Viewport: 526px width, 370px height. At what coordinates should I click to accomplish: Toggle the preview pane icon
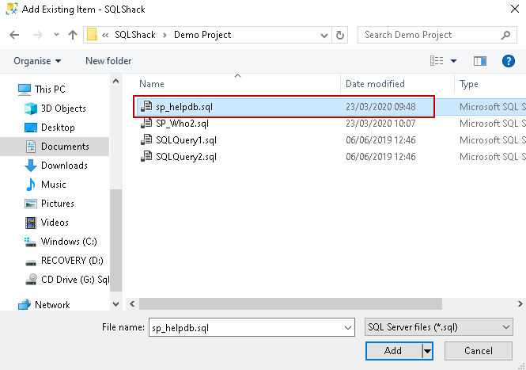coord(479,61)
